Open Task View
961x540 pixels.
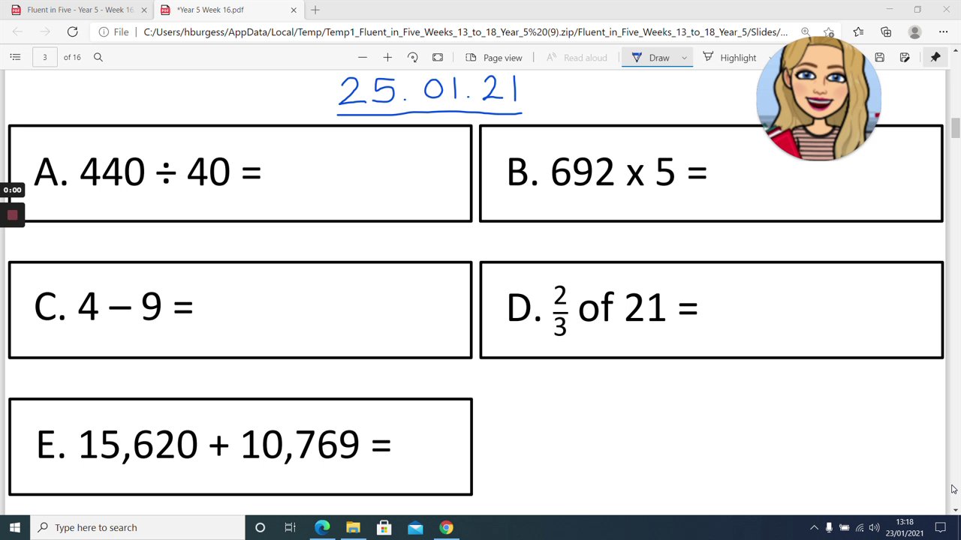click(290, 528)
